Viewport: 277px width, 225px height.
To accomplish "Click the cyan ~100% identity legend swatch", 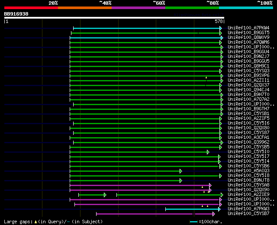I will click(x=246, y=8).
